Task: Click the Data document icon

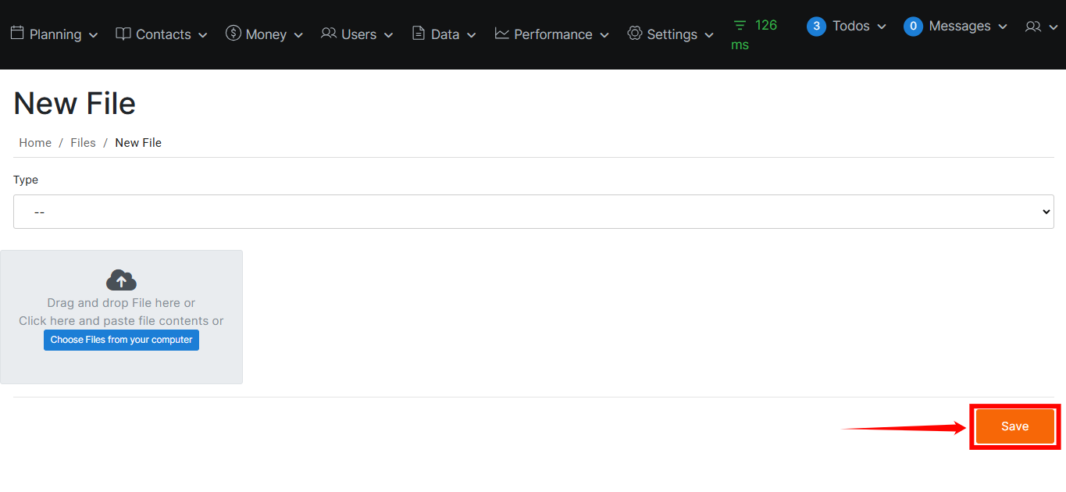Action: (x=419, y=34)
